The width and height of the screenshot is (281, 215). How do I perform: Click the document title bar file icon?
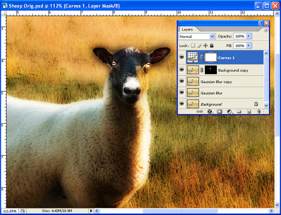pos(5,6)
